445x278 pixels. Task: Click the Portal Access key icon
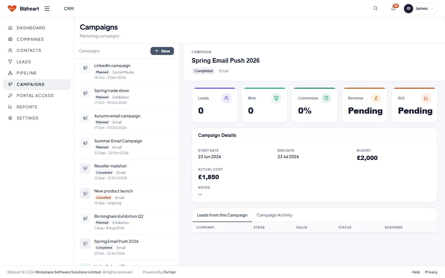[10, 95]
